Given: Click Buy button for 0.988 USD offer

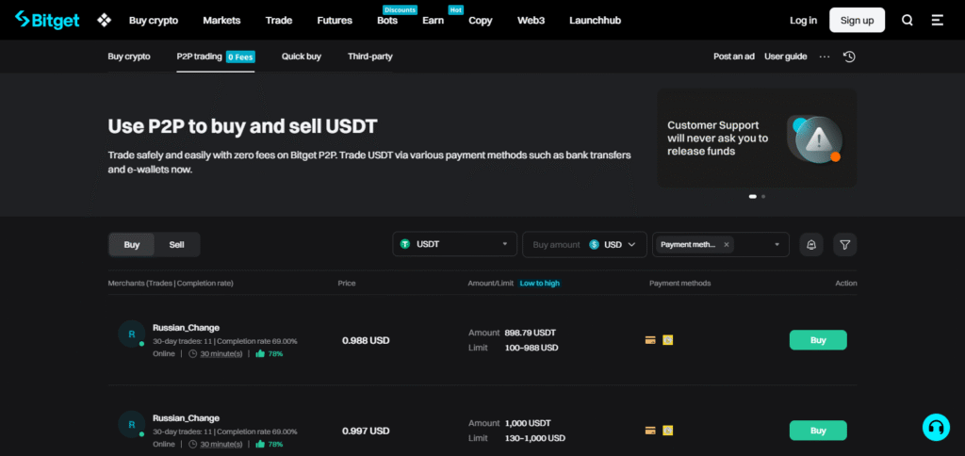Looking at the screenshot, I should pyautogui.click(x=818, y=340).
